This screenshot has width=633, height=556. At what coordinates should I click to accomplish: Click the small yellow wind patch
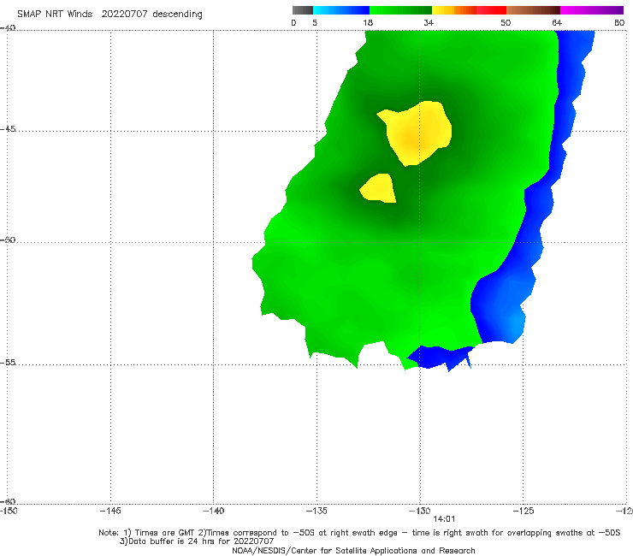pyautogui.click(x=380, y=189)
